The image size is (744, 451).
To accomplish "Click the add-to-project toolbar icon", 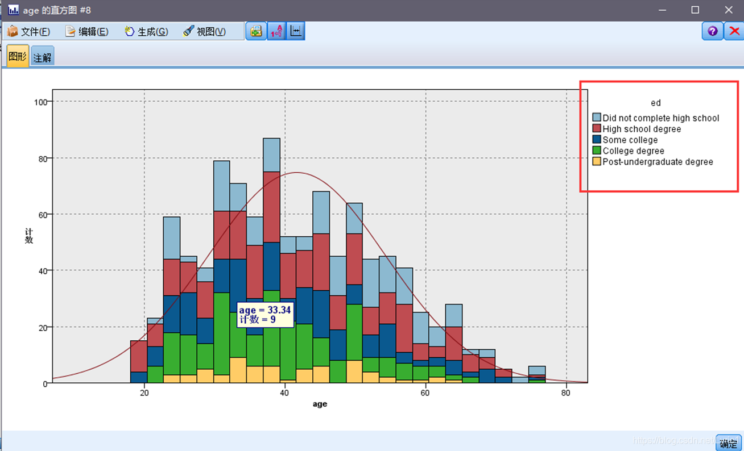I will point(256,31).
